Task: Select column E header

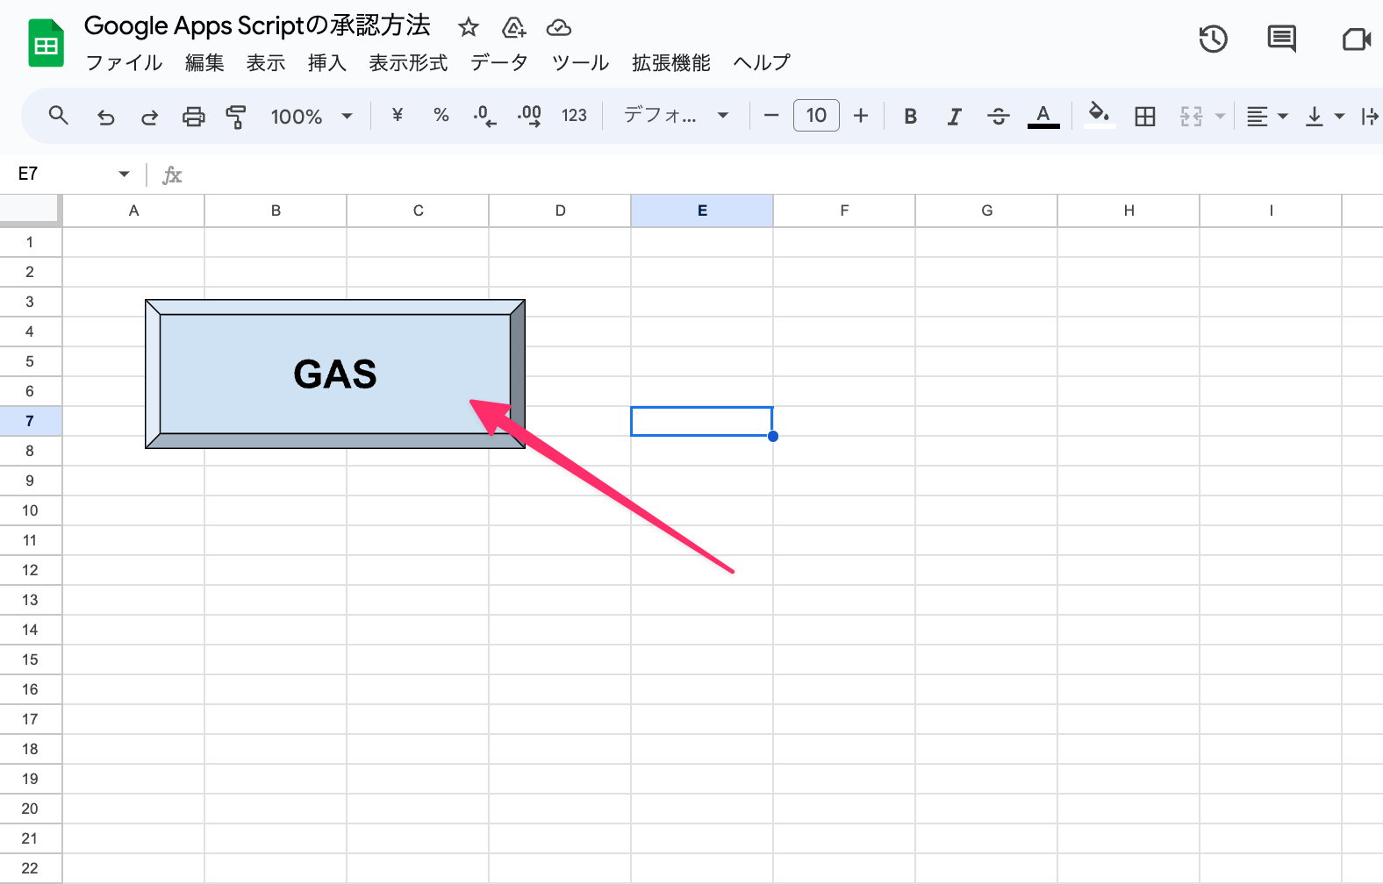Action: coord(702,210)
